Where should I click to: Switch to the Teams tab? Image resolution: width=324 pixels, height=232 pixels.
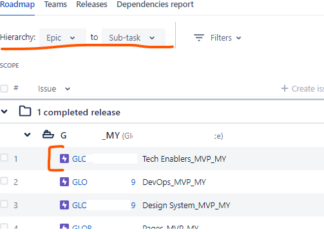55,5
